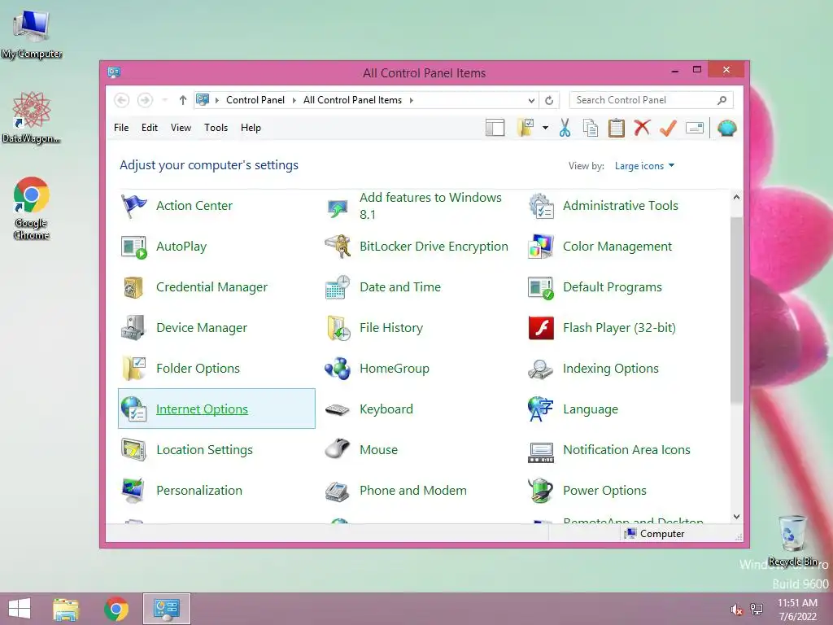Open the Notification Area Icons icon

tap(541, 452)
